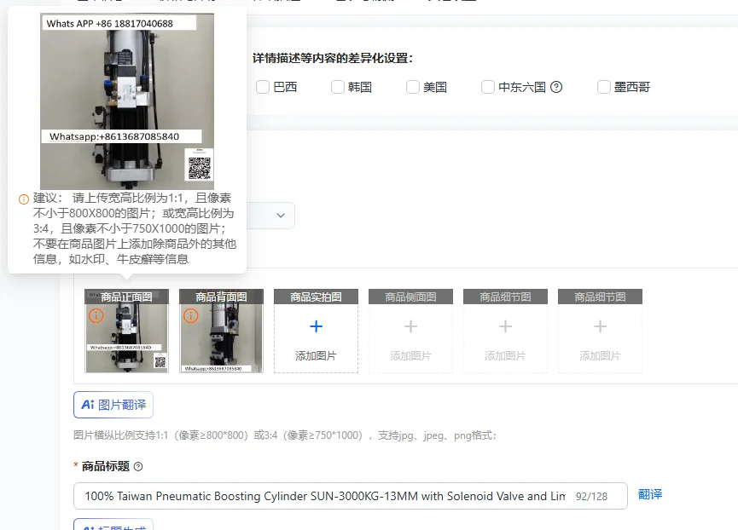Select the 商品背面图 image thumbnail

221,331
